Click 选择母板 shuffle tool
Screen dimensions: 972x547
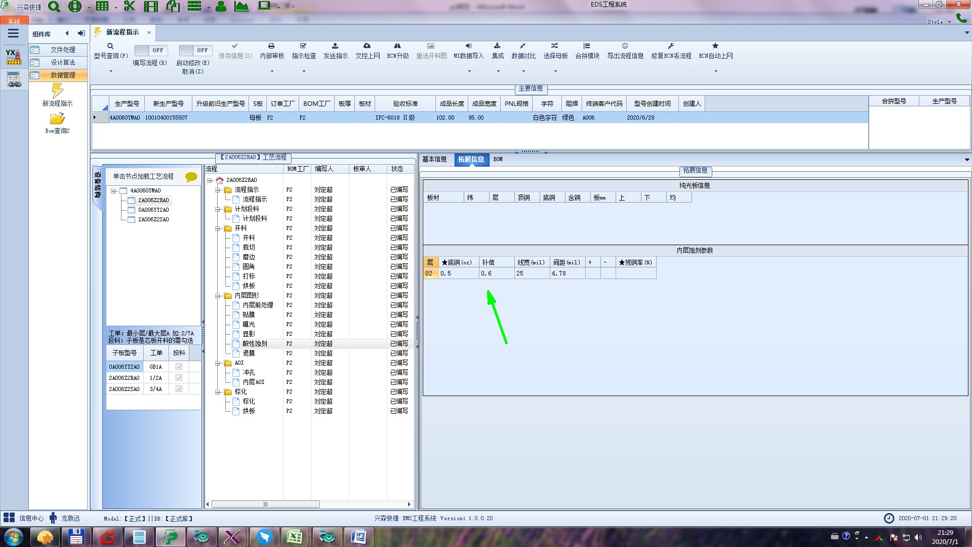click(555, 51)
